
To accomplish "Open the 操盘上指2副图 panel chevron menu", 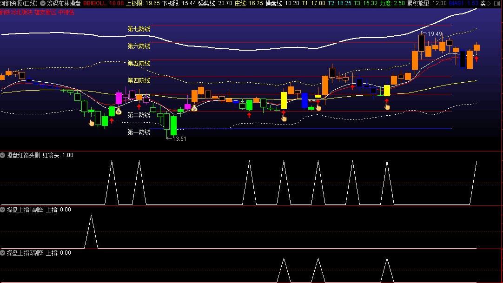I will pos(3,253).
